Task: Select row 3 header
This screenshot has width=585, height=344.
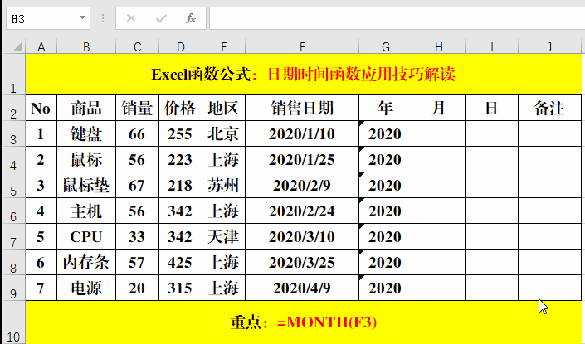Action: tap(13, 133)
